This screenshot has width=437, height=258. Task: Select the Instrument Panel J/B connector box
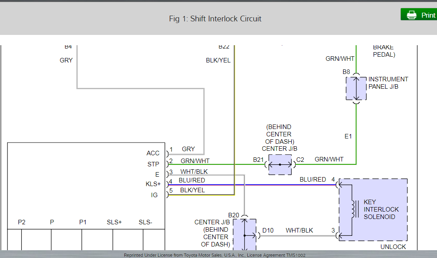click(356, 88)
